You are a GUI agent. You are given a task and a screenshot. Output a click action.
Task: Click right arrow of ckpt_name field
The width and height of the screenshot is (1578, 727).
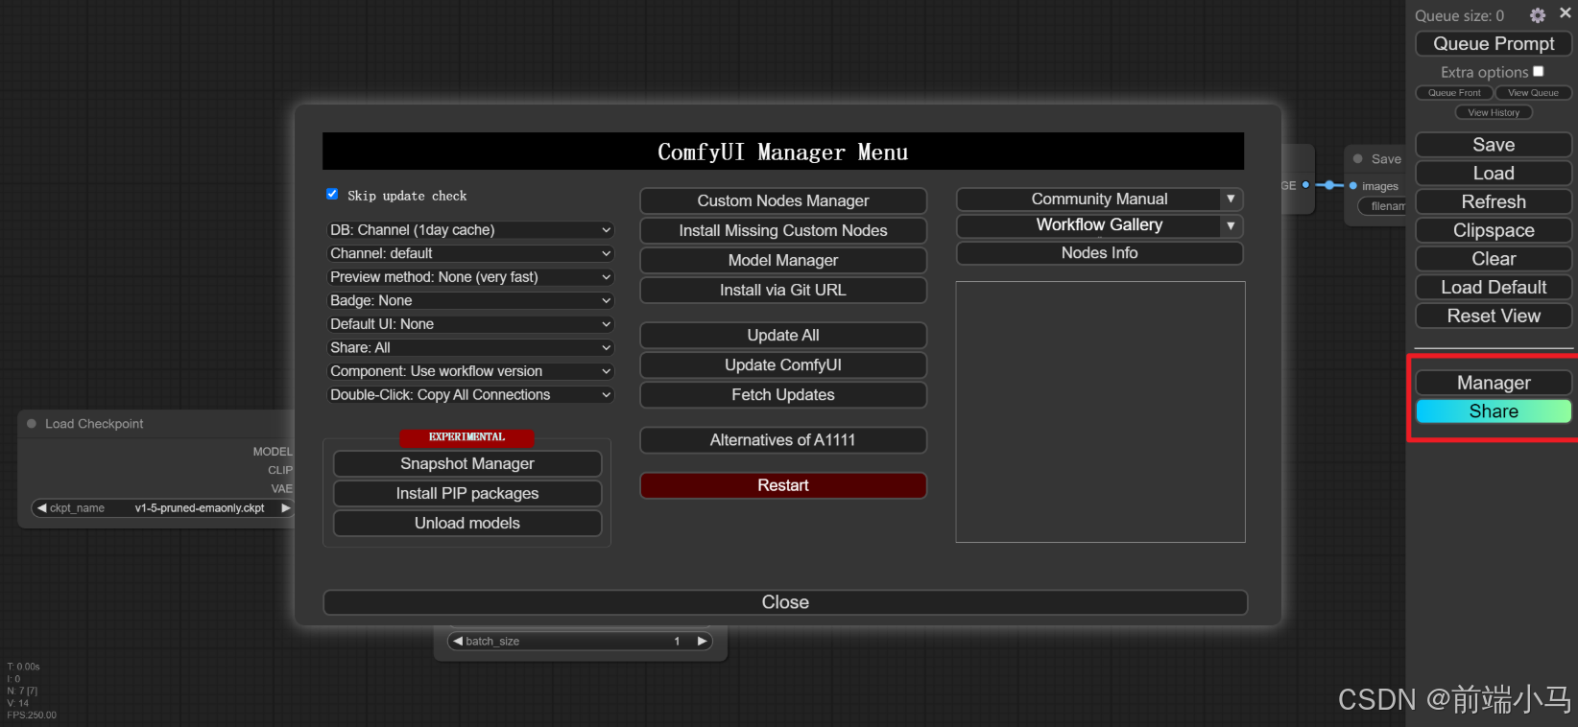click(x=285, y=508)
